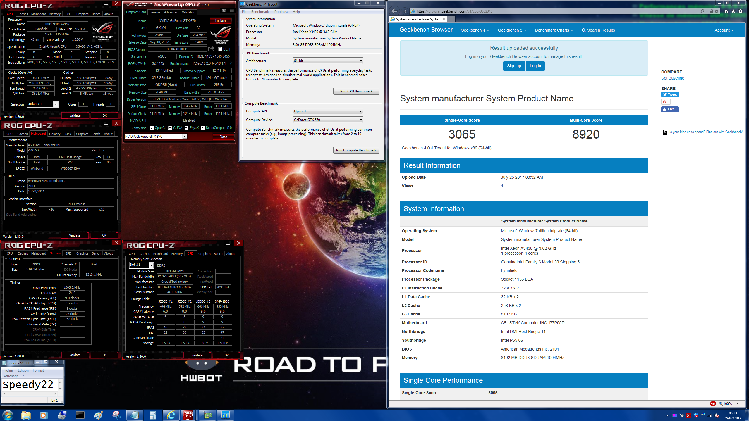Open the Slot #1 dropdown in CPU-Z SPD
The image size is (749, 421).
point(141,265)
